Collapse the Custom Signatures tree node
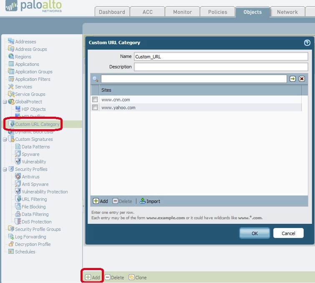Viewport: 315px width, 283px height. (5, 139)
